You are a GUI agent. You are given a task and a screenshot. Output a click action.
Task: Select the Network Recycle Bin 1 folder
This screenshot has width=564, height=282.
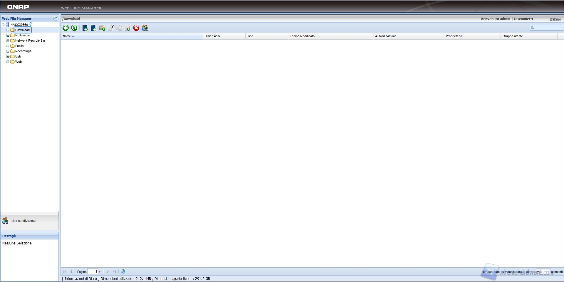(x=31, y=41)
